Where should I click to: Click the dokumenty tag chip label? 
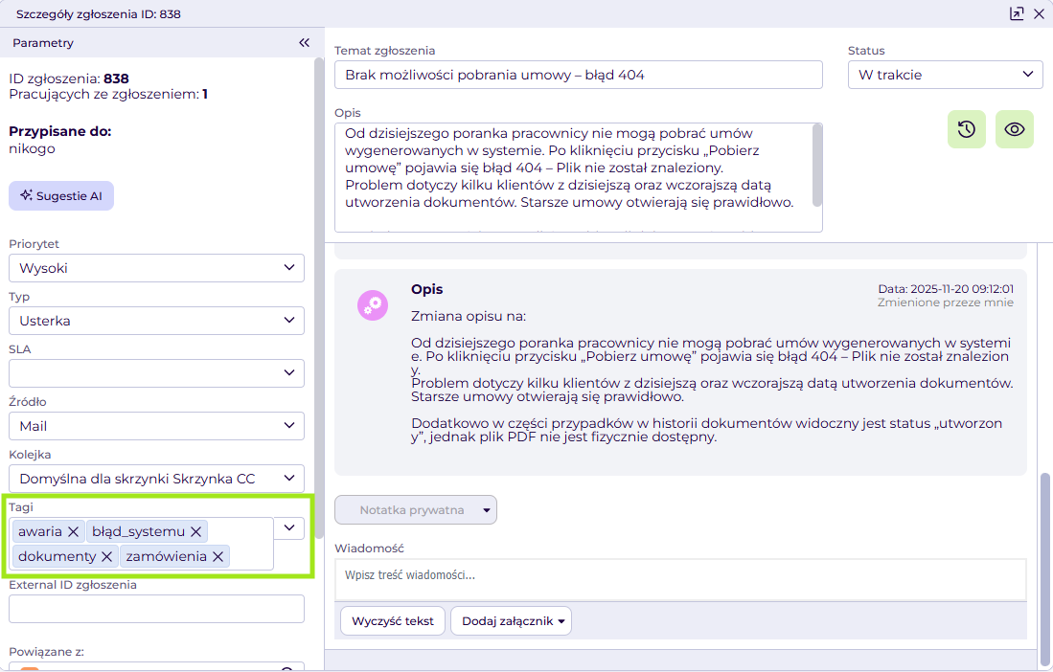(57, 556)
